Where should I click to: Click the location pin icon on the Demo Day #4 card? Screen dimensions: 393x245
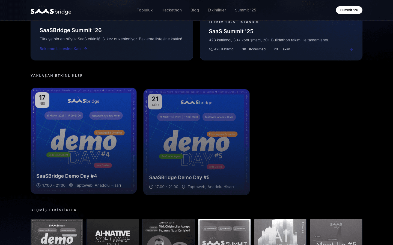(x=71, y=185)
